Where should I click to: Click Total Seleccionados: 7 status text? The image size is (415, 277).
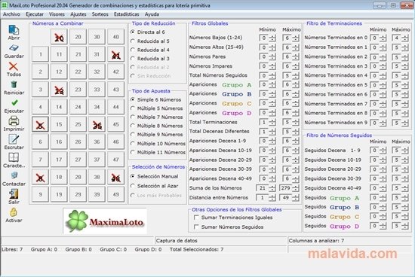[x=196, y=249]
